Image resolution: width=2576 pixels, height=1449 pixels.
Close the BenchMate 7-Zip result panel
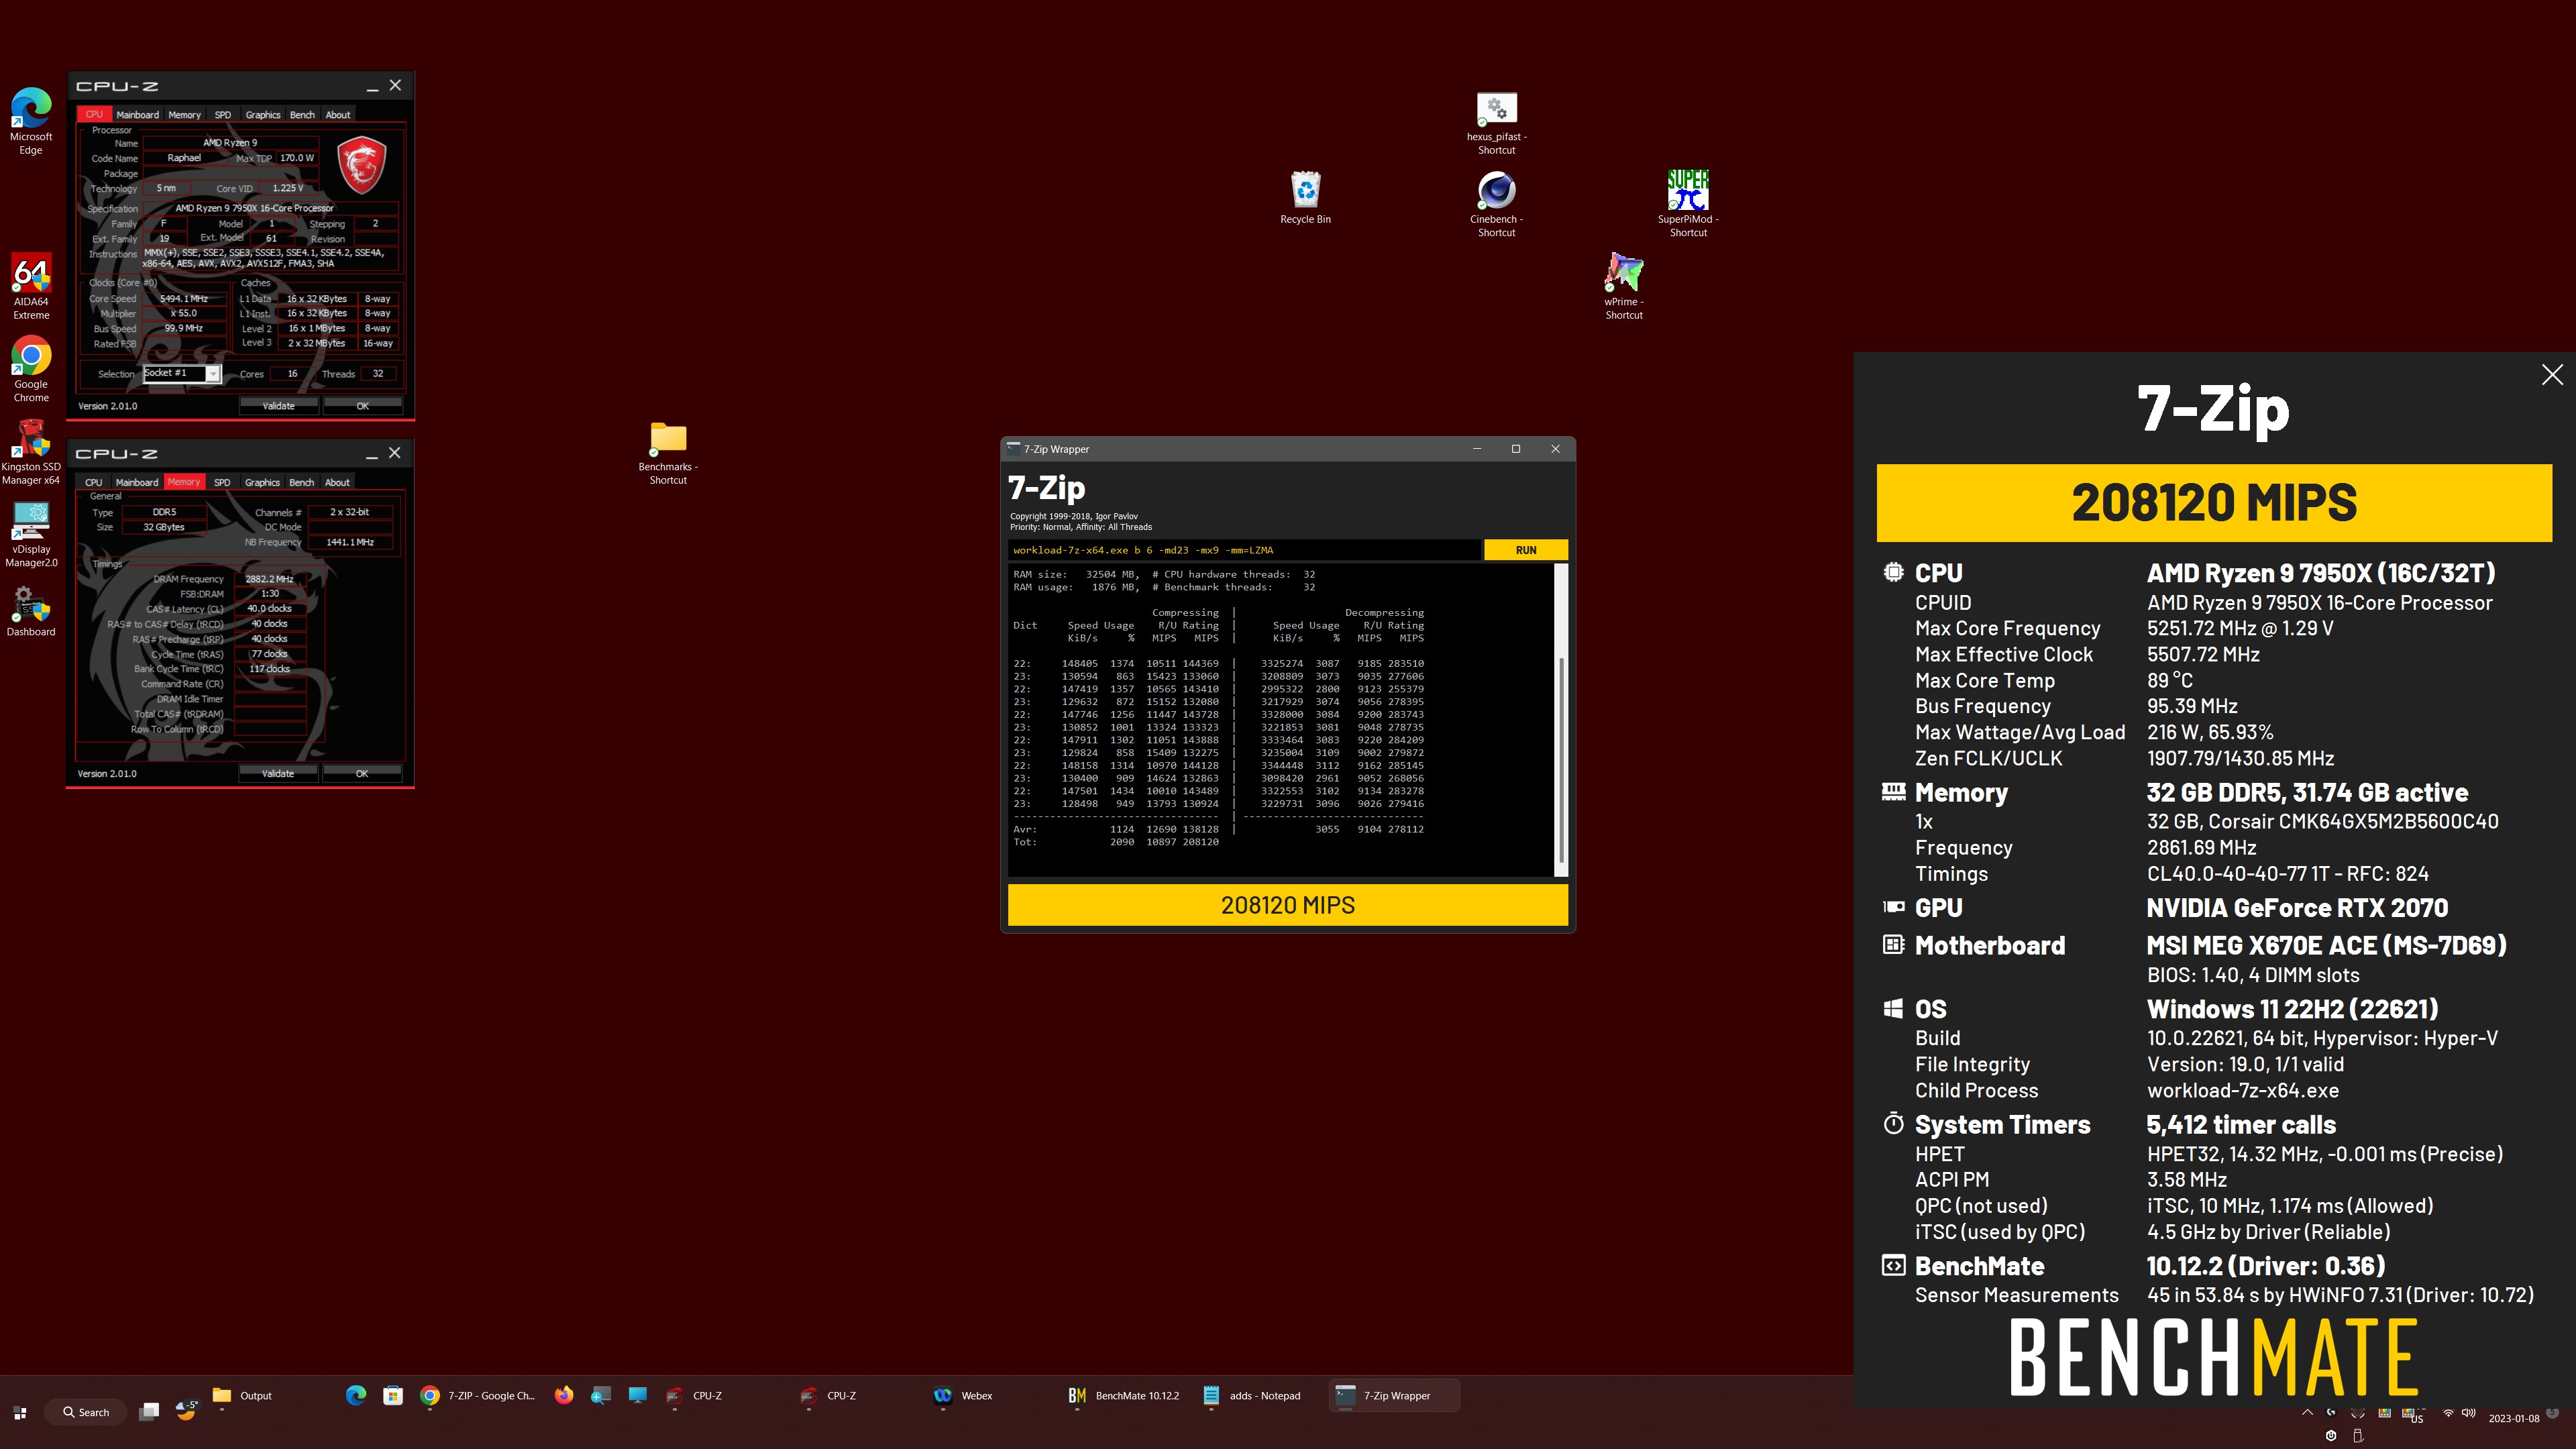tap(2552, 375)
